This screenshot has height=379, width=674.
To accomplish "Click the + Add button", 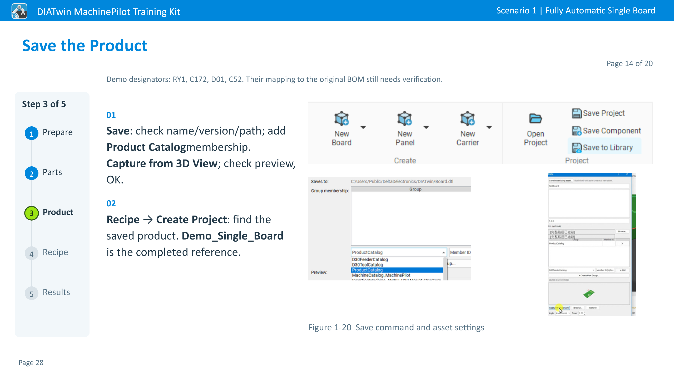I will point(623,270).
